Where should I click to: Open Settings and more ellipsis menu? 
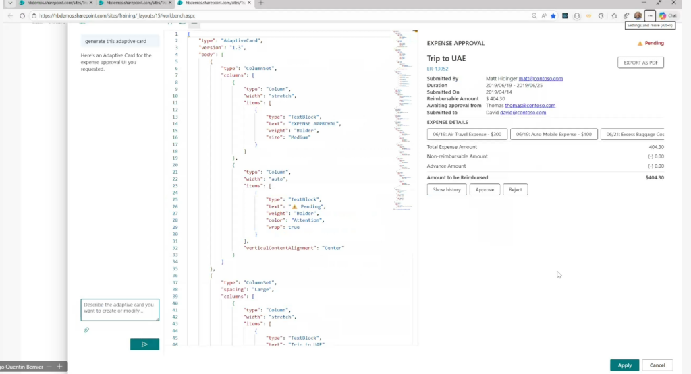[x=650, y=15]
